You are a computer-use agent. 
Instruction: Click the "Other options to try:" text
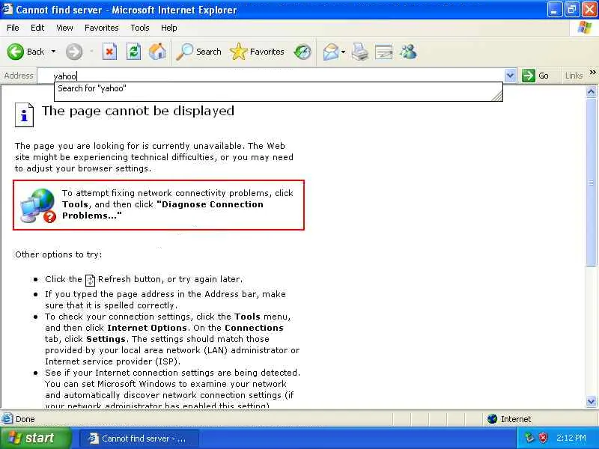[58, 254]
